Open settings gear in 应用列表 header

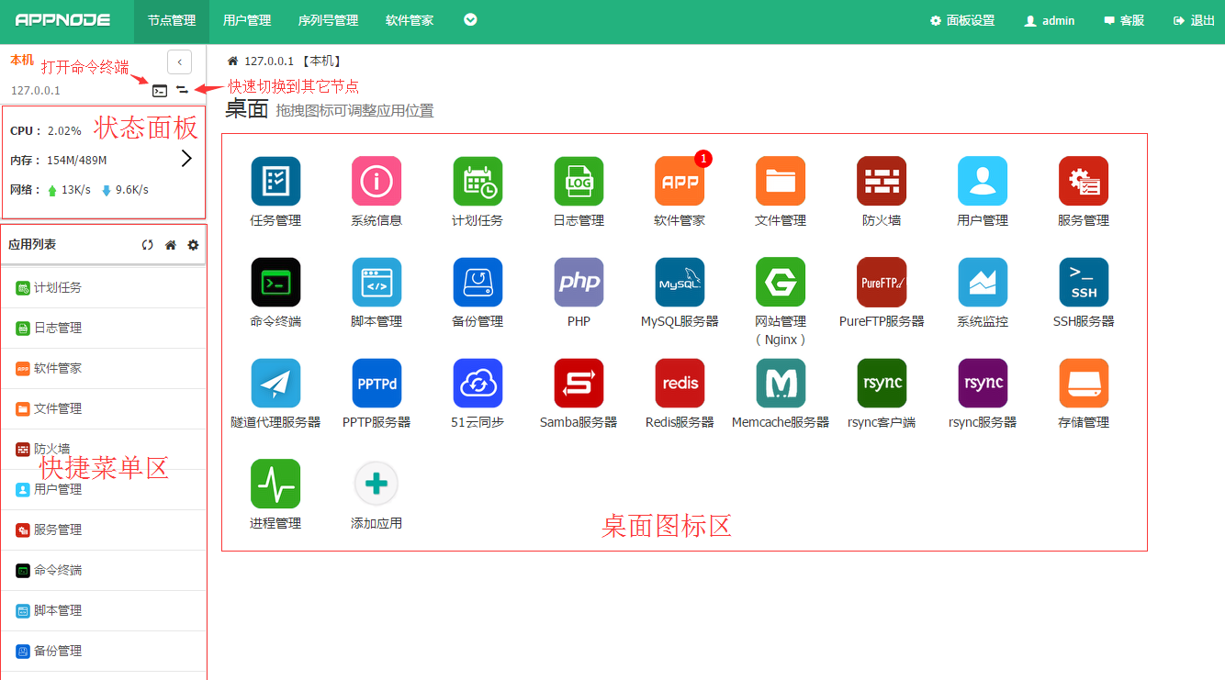point(193,245)
